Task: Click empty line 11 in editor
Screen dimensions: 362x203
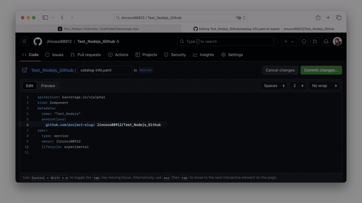Action: (181, 153)
